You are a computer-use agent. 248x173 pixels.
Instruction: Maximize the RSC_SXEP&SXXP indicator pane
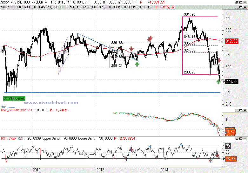[x=241, y=110]
